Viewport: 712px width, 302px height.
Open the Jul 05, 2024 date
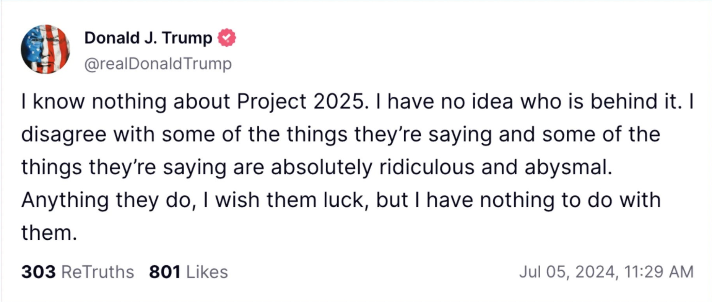pyautogui.click(x=567, y=272)
